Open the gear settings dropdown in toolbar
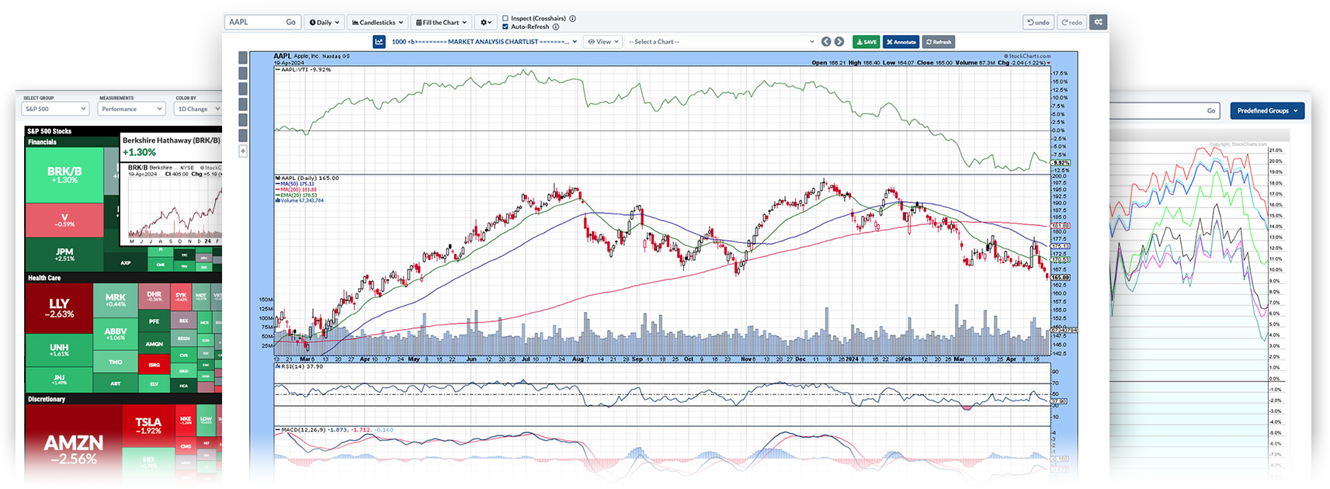Image resolution: width=1330 pixels, height=489 pixels. 486,23
